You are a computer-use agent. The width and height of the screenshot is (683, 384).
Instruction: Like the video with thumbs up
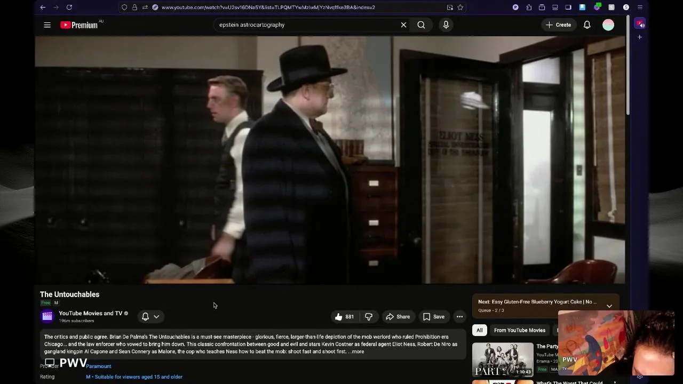tap(344, 317)
